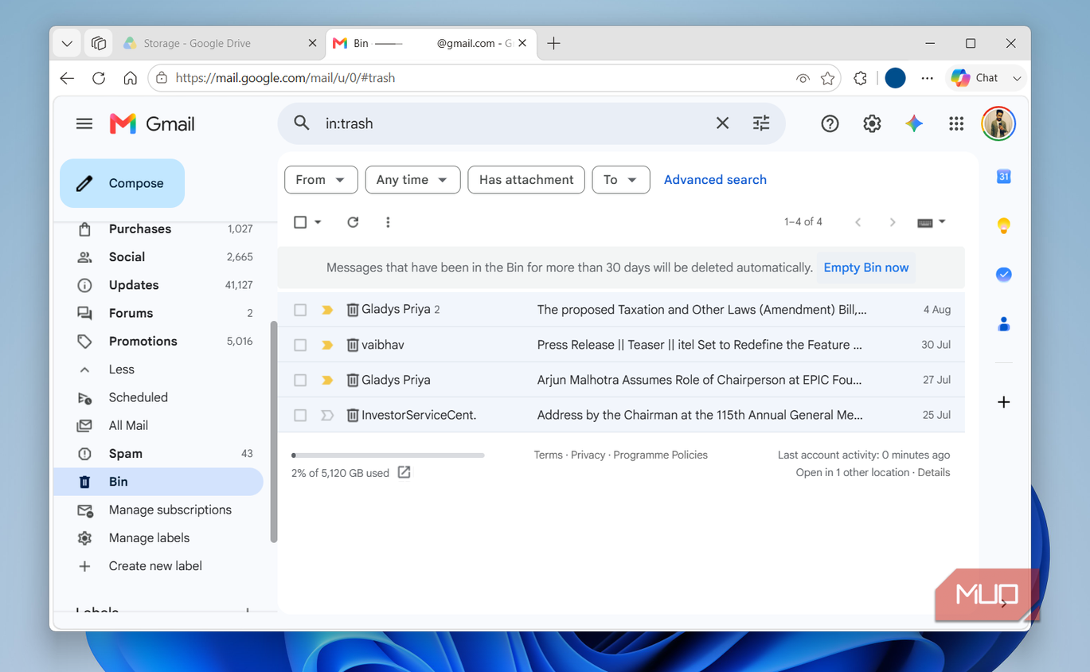
Task: Switch to the Storage - Google Drive tab
Action: (x=220, y=43)
